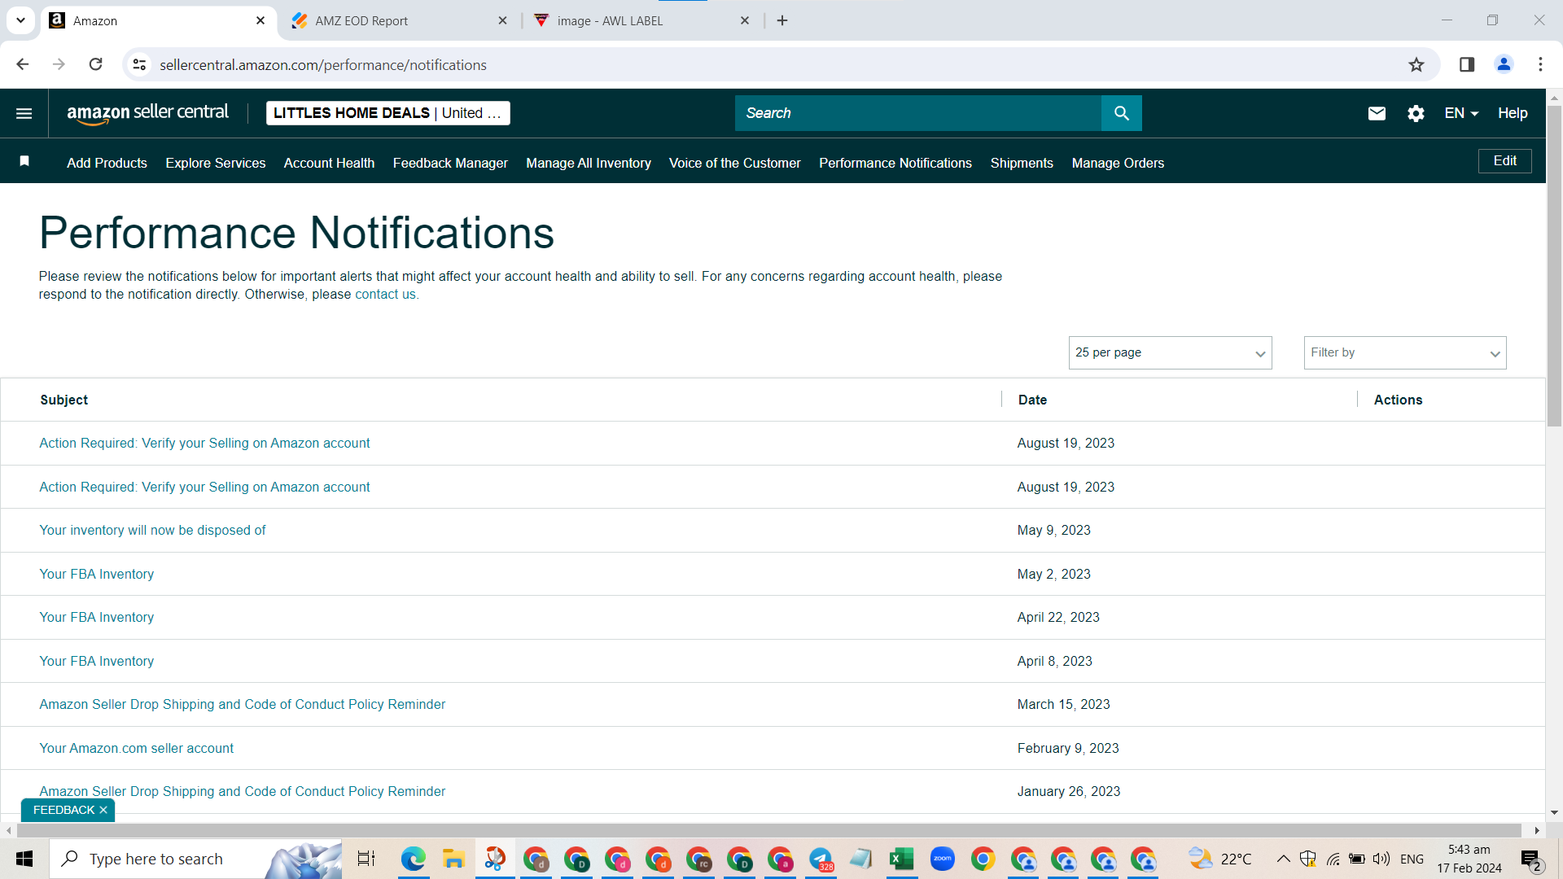The image size is (1563, 879).
Task: Click the FEEDBACK button
Action: tap(63, 810)
